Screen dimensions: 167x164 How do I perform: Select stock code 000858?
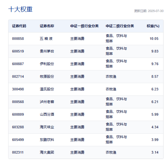pos(18,39)
